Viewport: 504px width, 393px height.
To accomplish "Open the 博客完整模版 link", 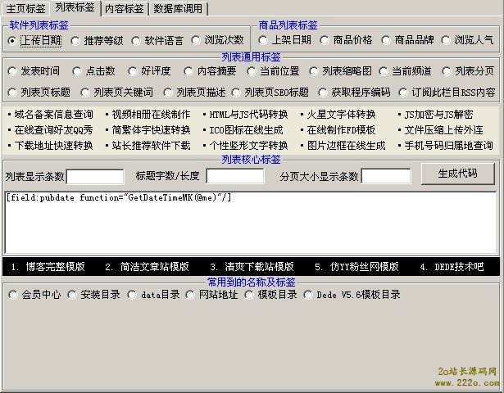I will 55,267.
